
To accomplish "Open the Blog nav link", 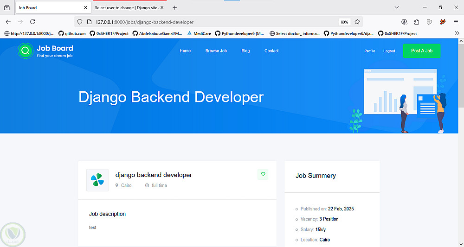I will point(245,51).
